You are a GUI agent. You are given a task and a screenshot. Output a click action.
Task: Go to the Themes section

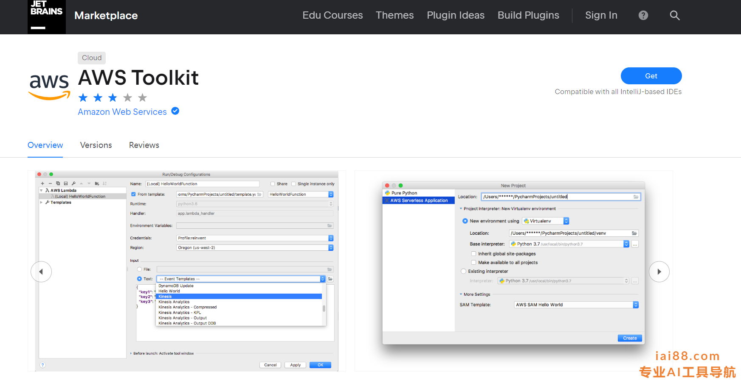coord(394,15)
